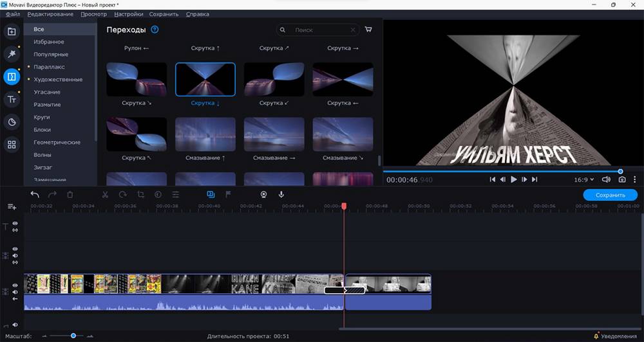Image resolution: width=644 pixels, height=342 pixels.
Task: Open the Файл menu
Action: tap(13, 14)
